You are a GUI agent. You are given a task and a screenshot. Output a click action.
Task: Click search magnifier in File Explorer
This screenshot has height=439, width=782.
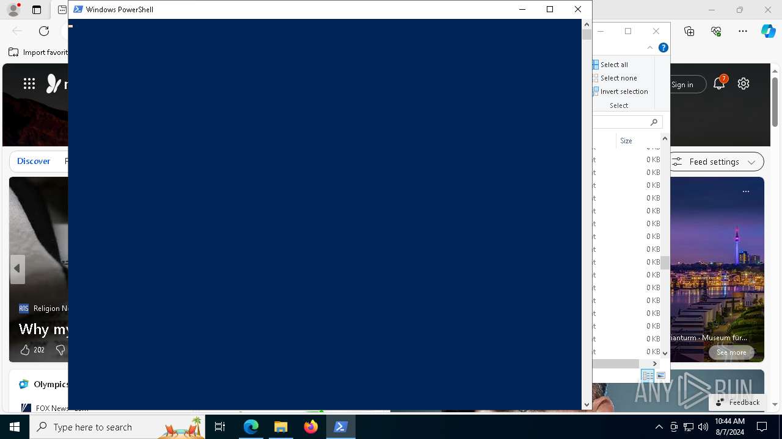[x=654, y=123]
